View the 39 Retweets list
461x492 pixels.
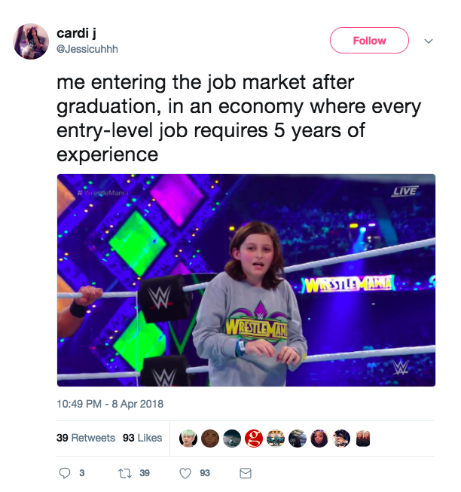pos(85,438)
